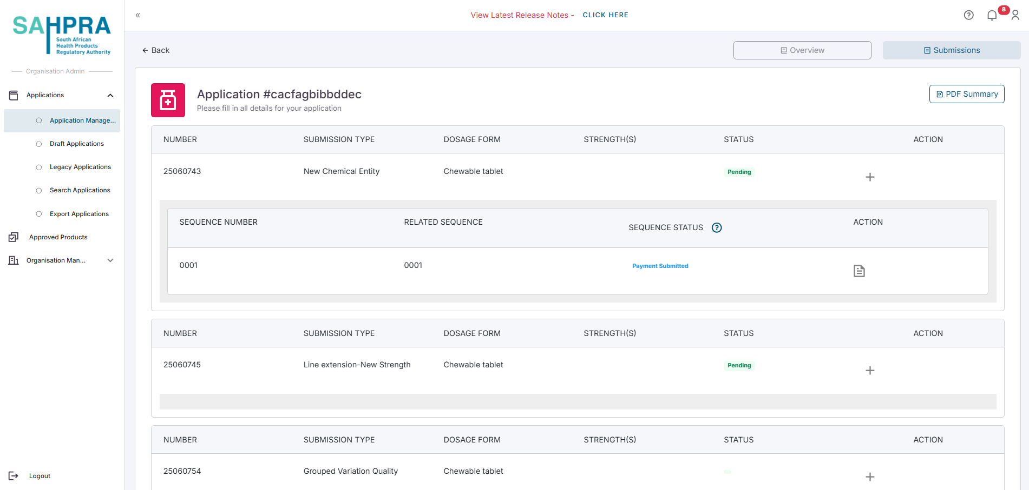Switch to the Submissions tab
The width and height of the screenshot is (1029, 490).
(951, 50)
